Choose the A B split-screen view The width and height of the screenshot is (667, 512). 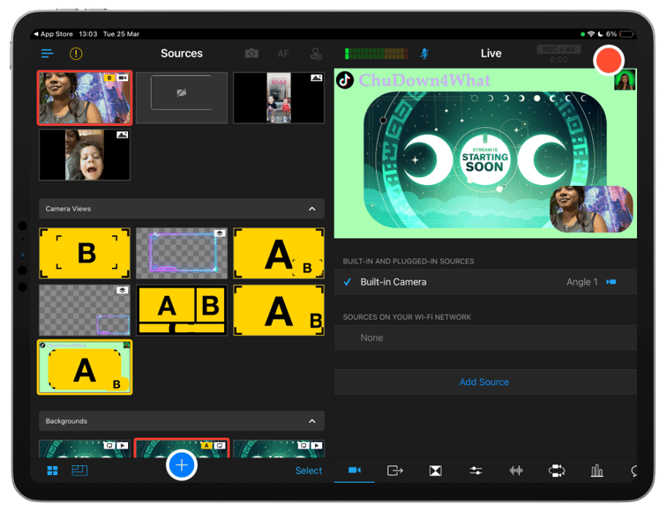coord(182,310)
